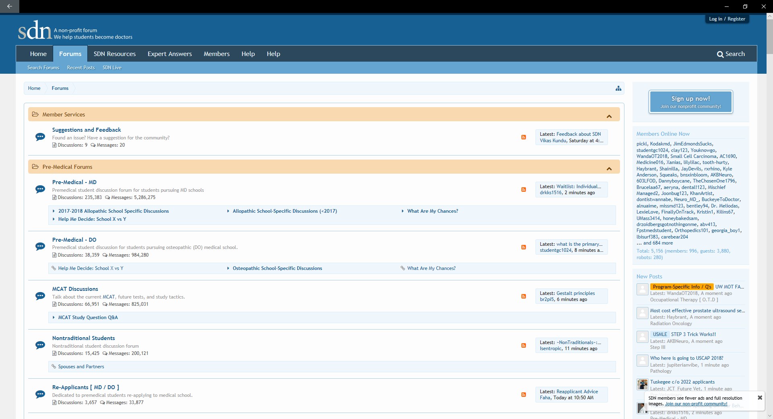Open What Are My Chances under Pre-Medical DO

431,268
